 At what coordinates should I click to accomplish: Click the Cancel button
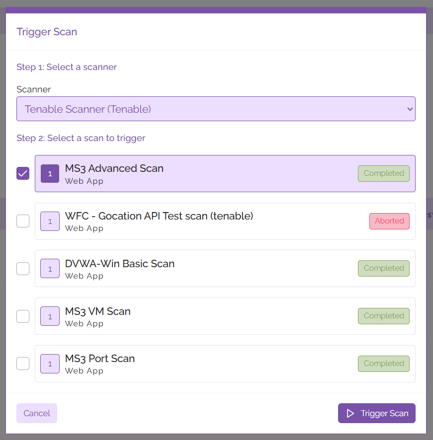pos(36,413)
